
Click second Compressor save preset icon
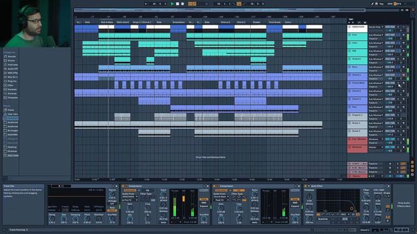coord(298,186)
